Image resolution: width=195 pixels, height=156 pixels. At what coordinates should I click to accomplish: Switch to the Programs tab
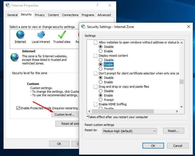point(88,15)
